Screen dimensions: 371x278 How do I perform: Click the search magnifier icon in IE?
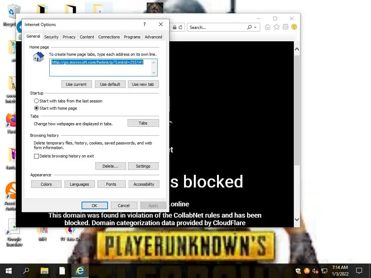click(249, 27)
